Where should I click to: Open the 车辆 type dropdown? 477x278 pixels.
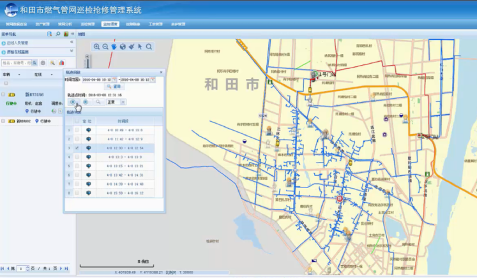pos(19,75)
